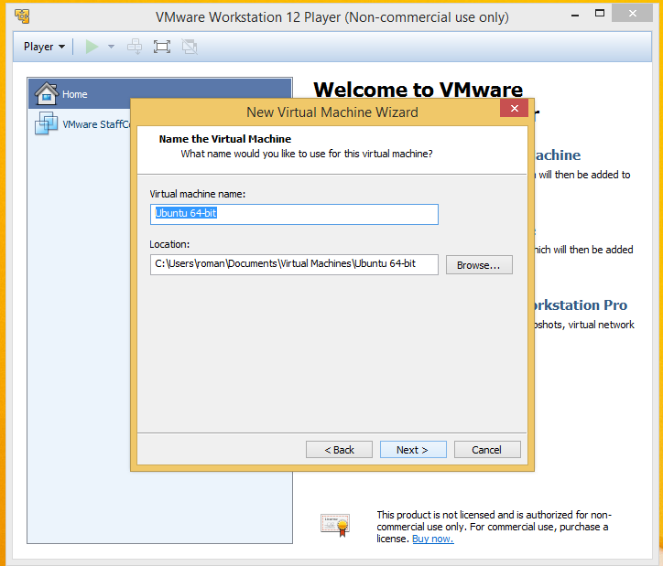Click the 'Location:' label

[169, 244]
